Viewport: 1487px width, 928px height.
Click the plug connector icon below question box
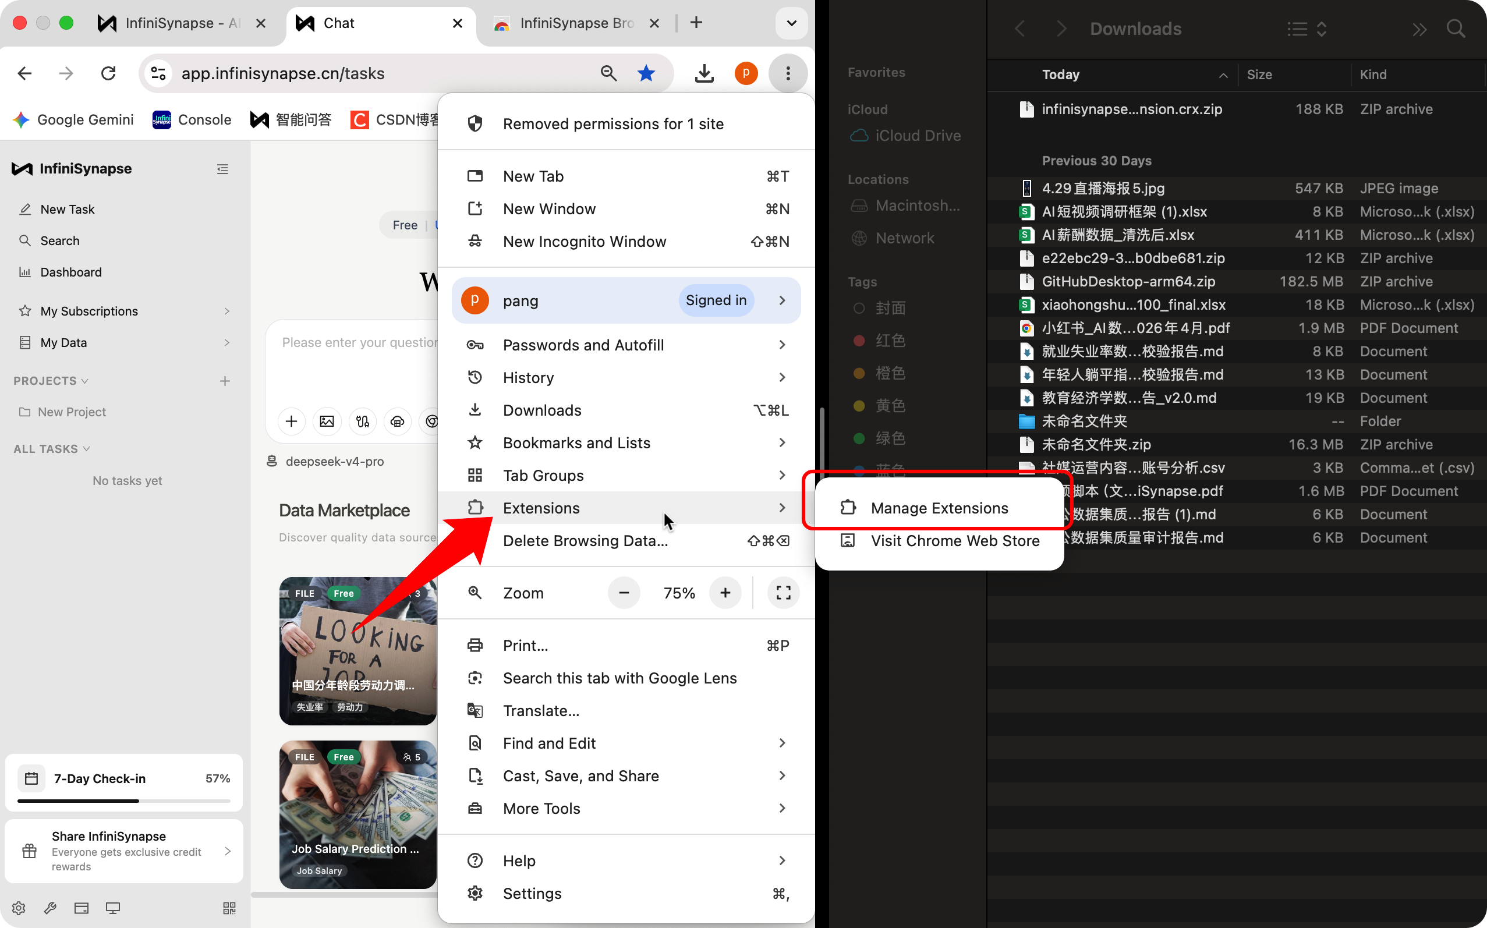point(363,421)
